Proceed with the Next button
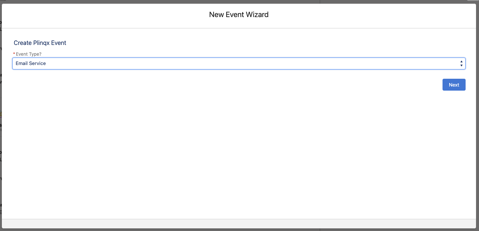 (x=454, y=85)
